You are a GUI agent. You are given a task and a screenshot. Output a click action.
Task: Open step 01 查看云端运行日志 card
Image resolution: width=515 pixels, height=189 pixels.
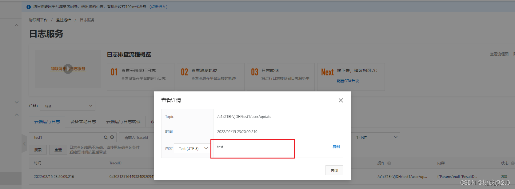pos(141,77)
